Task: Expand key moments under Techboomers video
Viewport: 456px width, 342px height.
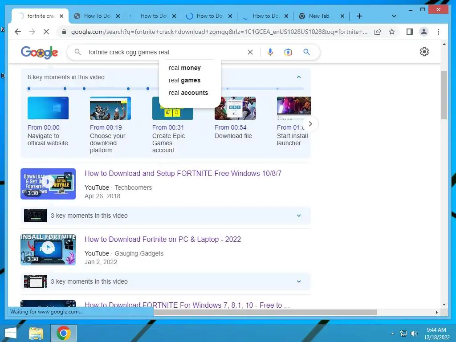Action: pos(299,216)
